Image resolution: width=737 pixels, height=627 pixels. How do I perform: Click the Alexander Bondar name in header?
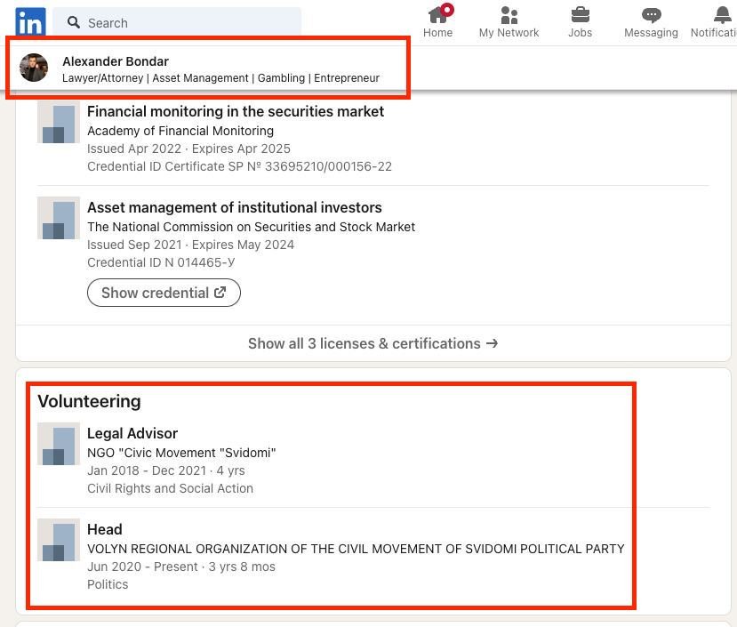(116, 61)
